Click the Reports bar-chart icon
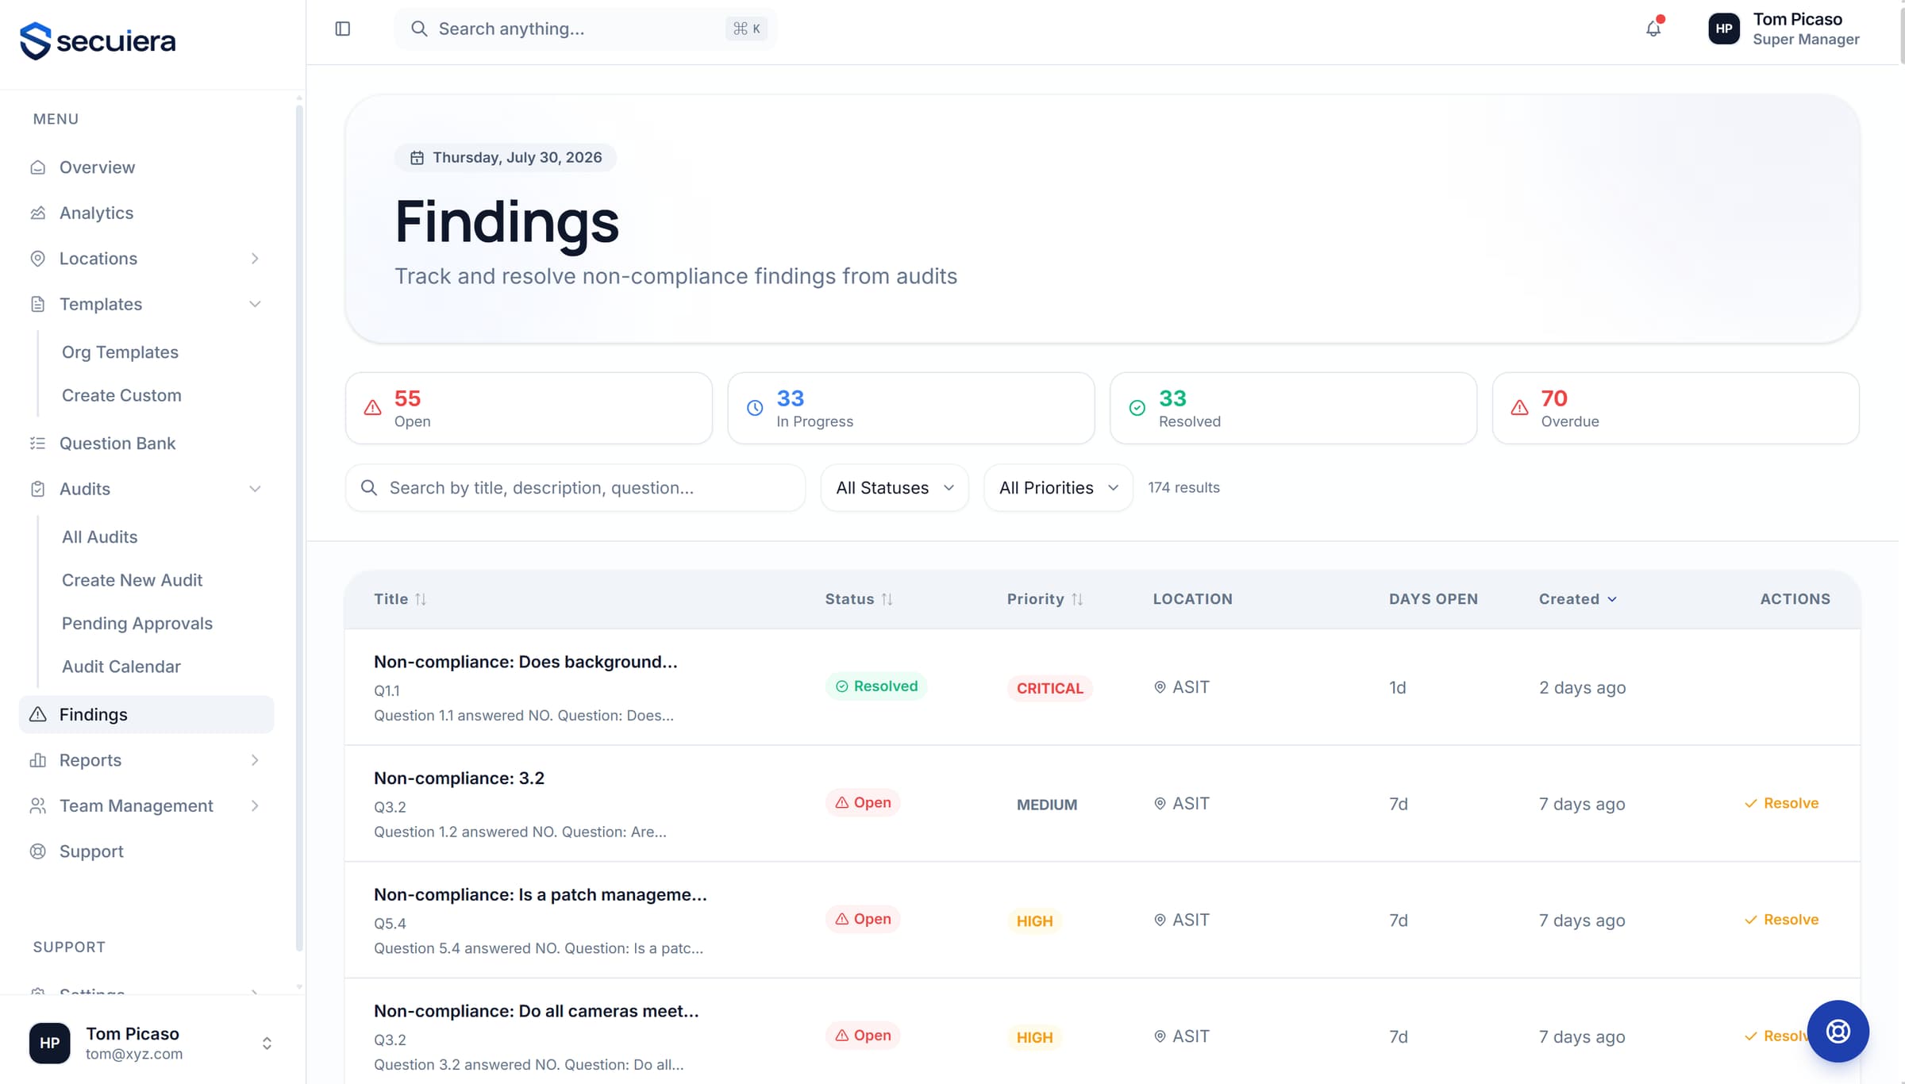The image size is (1905, 1084). [37, 760]
